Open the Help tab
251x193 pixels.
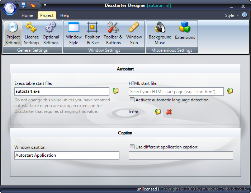[65, 15]
